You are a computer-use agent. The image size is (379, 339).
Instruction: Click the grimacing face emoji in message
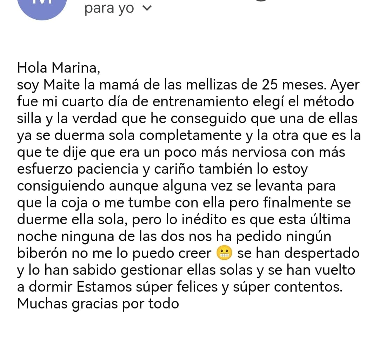click(x=225, y=254)
